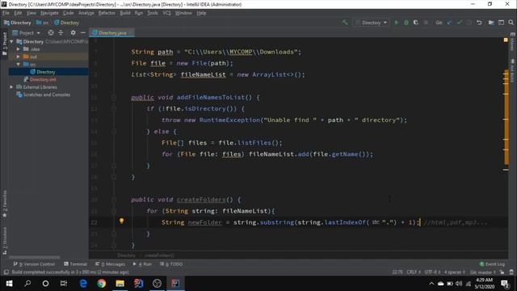The height and width of the screenshot is (291, 517).
Task: Open File Explorer from the taskbar
Action: tap(120, 284)
